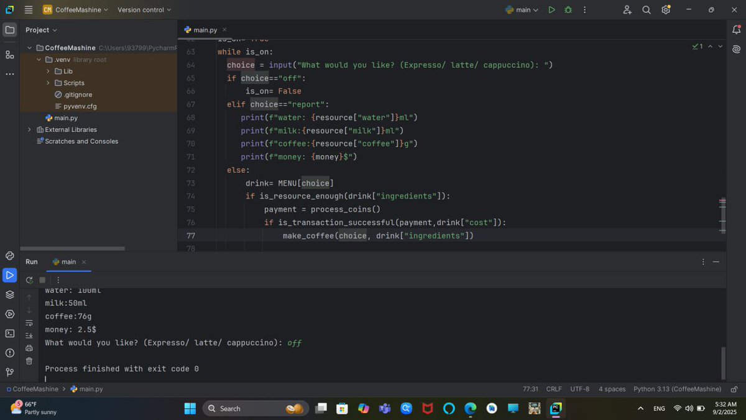Rerun main in the Run panel

tap(29, 280)
